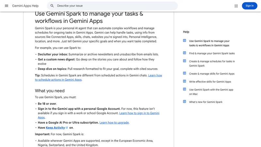261x147 pixels.
Task: Open 'Use Gemini Spark with the Gemini app on Mac'
Action: (x=211, y=92)
